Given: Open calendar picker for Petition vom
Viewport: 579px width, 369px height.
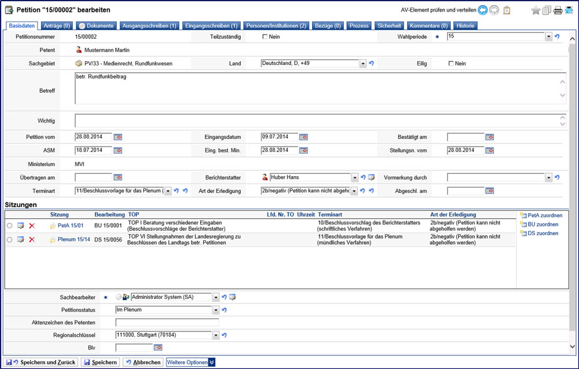Looking at the screenshot, I should 118,137.
